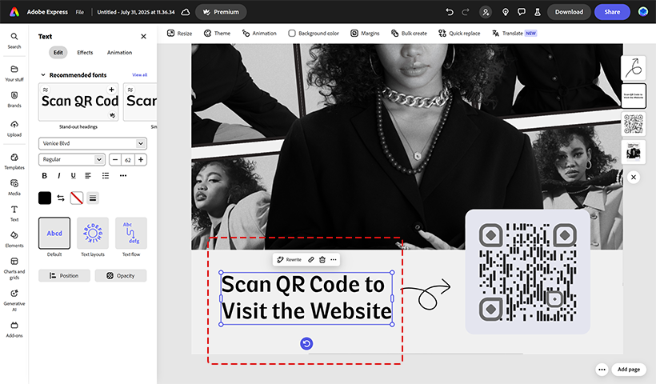
Task: Open Your stuff in sidebar
Action: (x=14, y=74)
